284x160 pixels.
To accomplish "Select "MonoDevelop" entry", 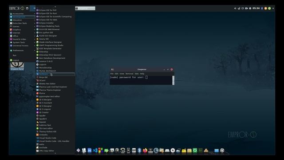I will 55,68.
